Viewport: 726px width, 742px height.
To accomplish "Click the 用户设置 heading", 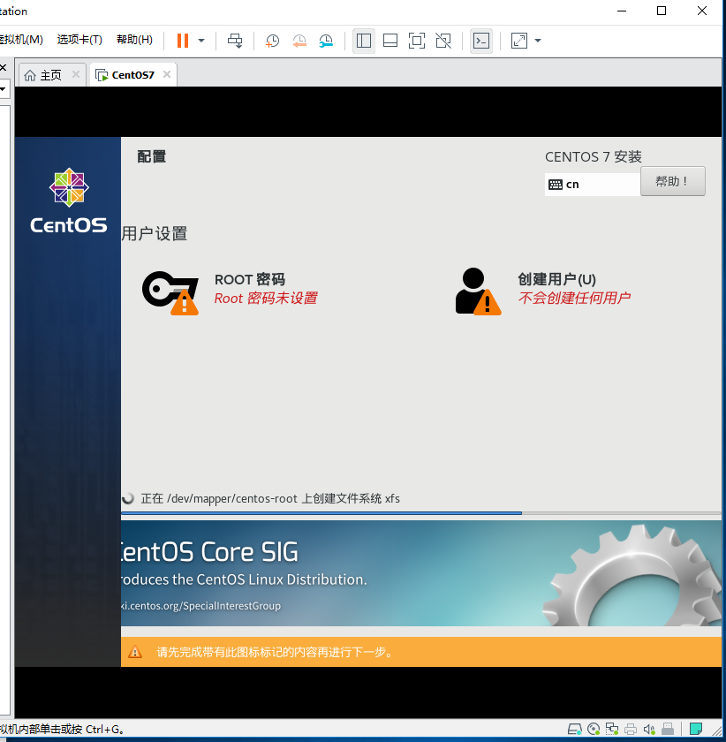I will tap(155, 234).
